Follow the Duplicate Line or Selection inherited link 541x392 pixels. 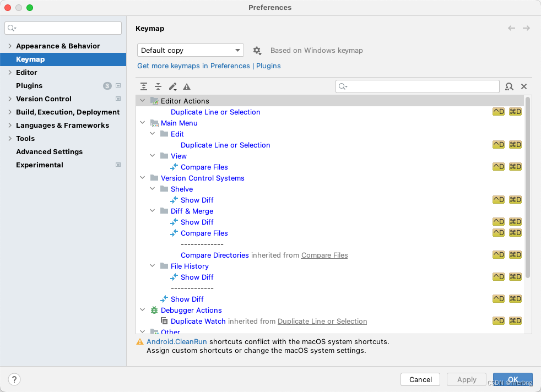pyautogui.click(x=322, y=322)
